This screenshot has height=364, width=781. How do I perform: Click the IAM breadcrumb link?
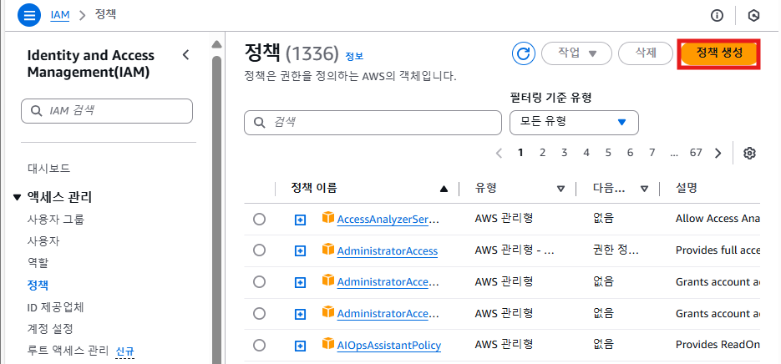tap(60, 14)
